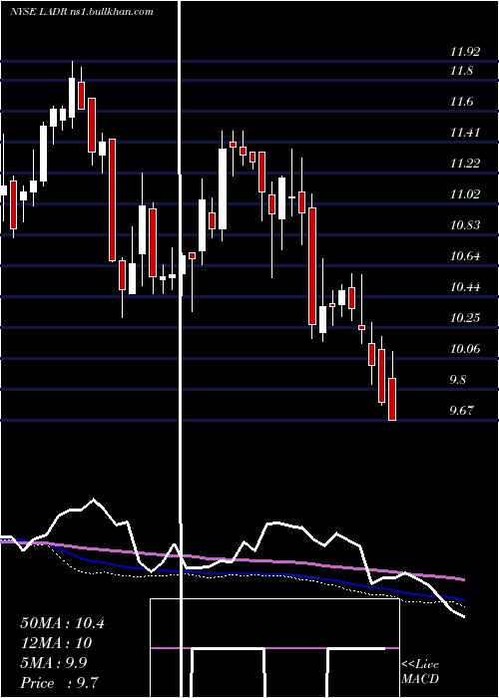Click the 5MA : 9.9 readout
This screenshot has width=499, height=698.
coord(54,663)
